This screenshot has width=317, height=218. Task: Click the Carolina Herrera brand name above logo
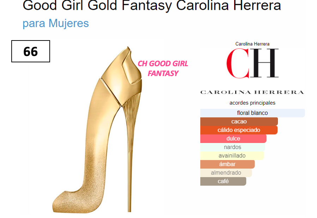[x=252, y=44]
